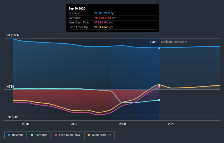Click the 2020 x-axis label

(x=123, y=124)
